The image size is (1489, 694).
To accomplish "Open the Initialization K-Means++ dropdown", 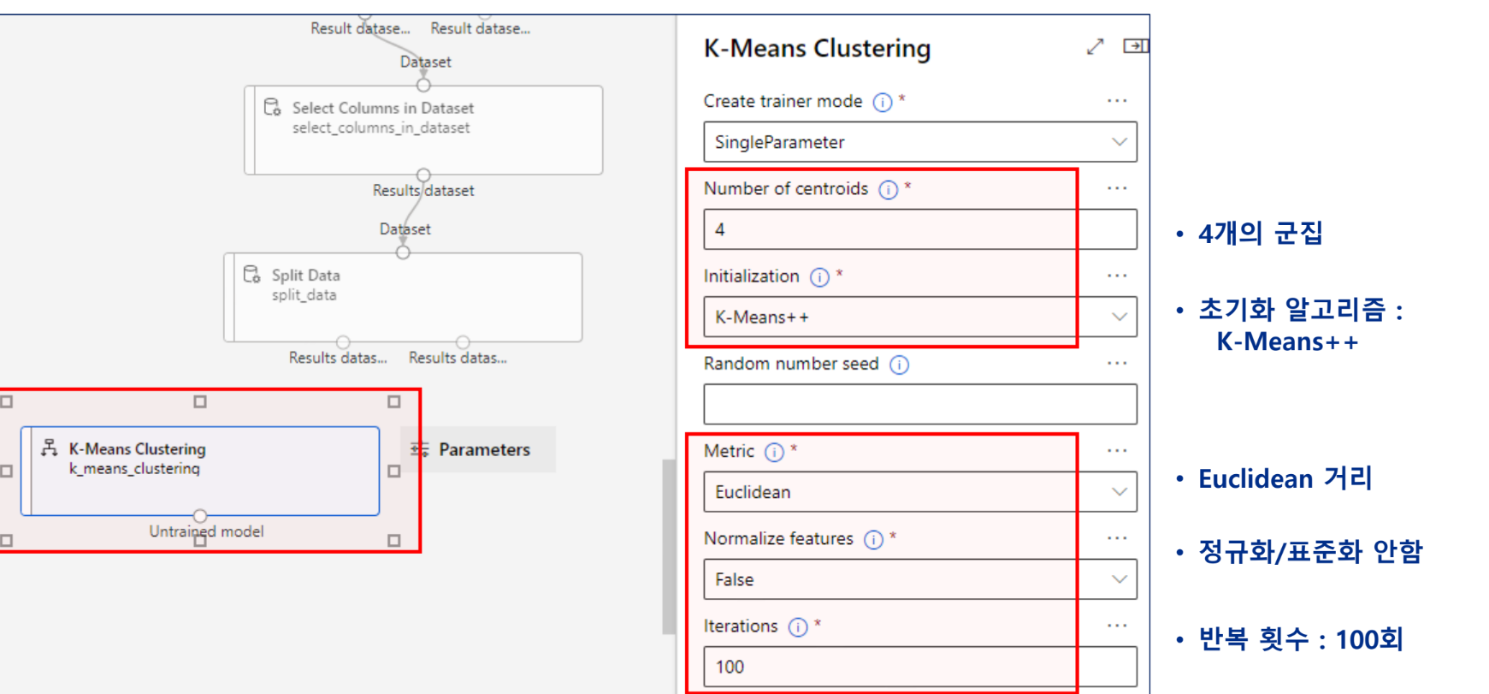I will (919, 317).
